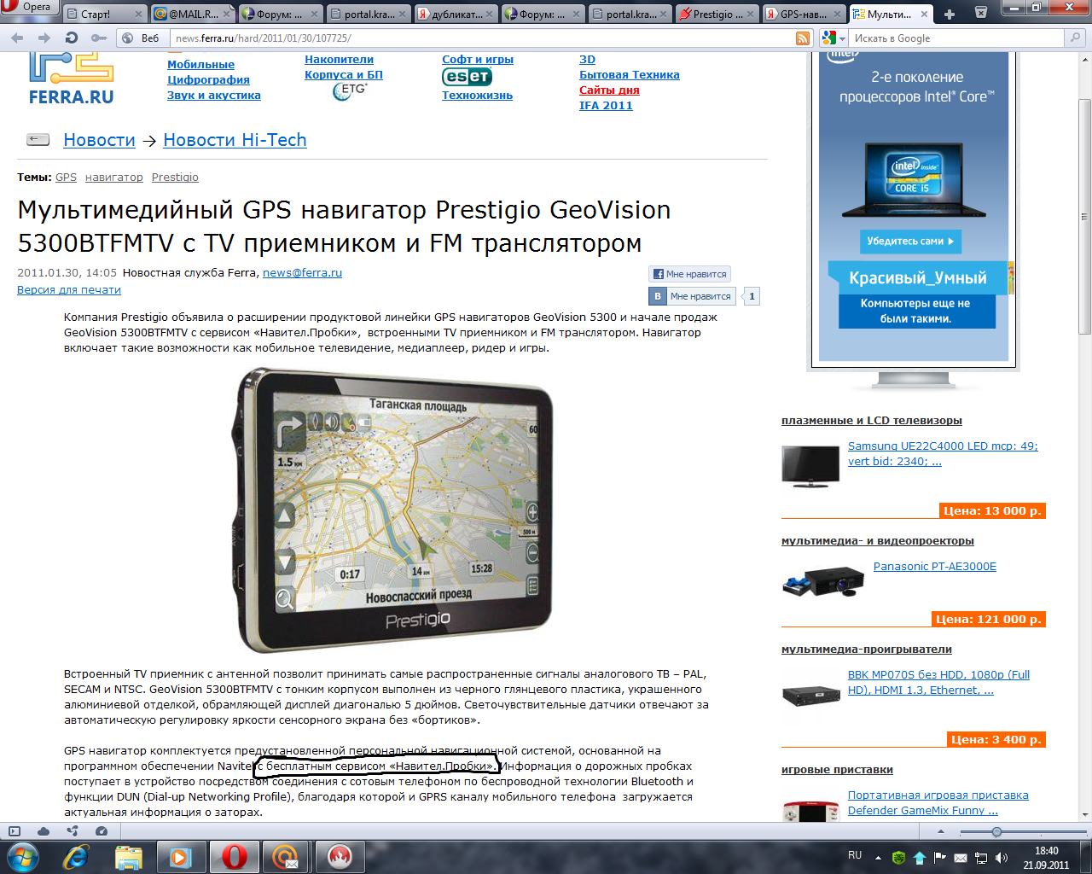Click the address bar URL field

pyautogui.click(x=482, y=38)
